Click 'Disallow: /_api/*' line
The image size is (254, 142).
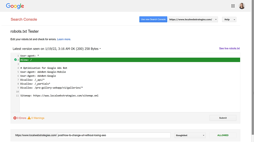coord(32,80)
